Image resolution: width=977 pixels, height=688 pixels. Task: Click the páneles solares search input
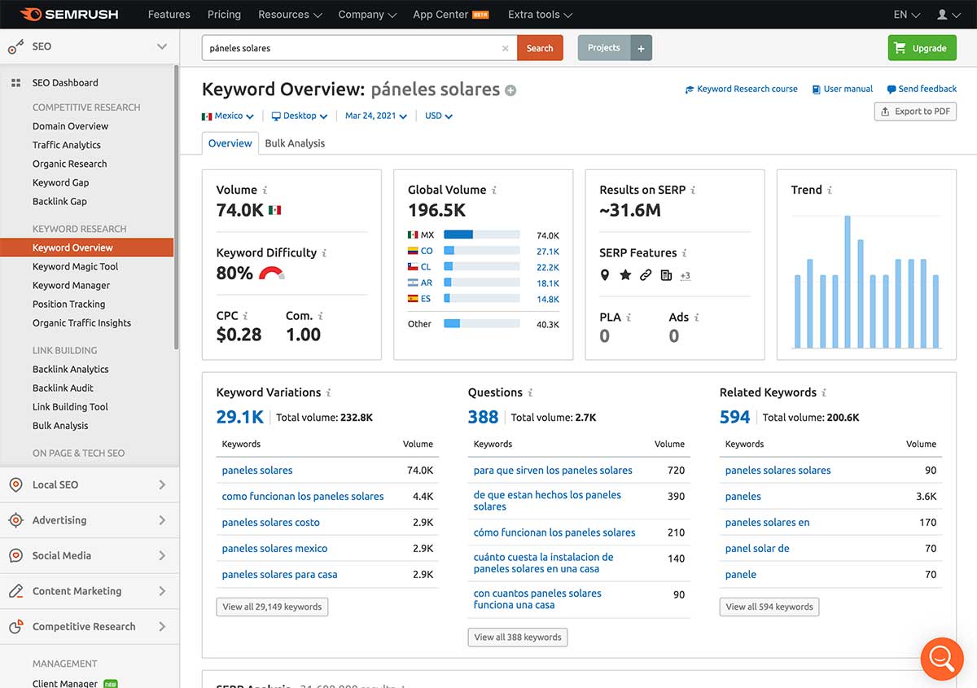tap(350, 48)
